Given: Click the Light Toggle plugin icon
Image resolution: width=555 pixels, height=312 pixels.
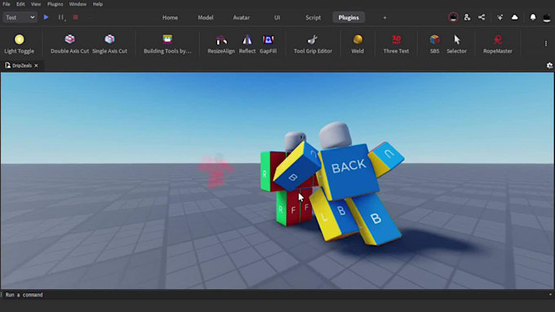Looking at the screenshot, I should [19, 40].
